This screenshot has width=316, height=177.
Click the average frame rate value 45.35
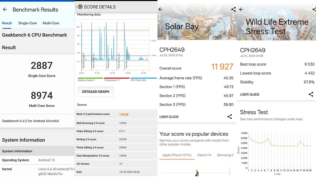pos(228,78)
